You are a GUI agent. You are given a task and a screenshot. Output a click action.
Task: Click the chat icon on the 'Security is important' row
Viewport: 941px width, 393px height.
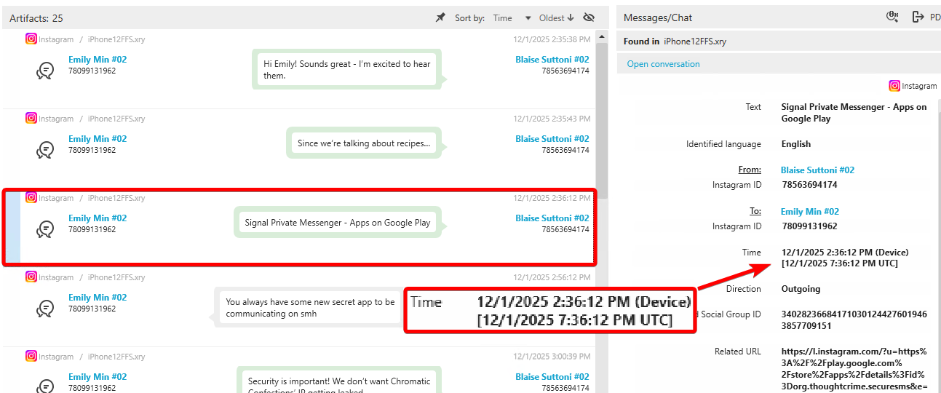pos(45,386)
